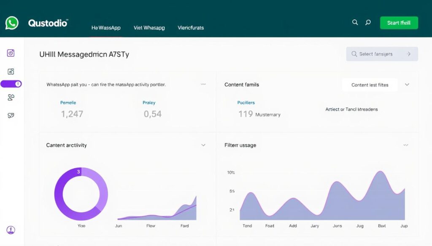The height and width of the screenshot is (246, 432).
Task: Expand the Content families panel chevron
Action: pyautogui.click(x=407, y=85)
